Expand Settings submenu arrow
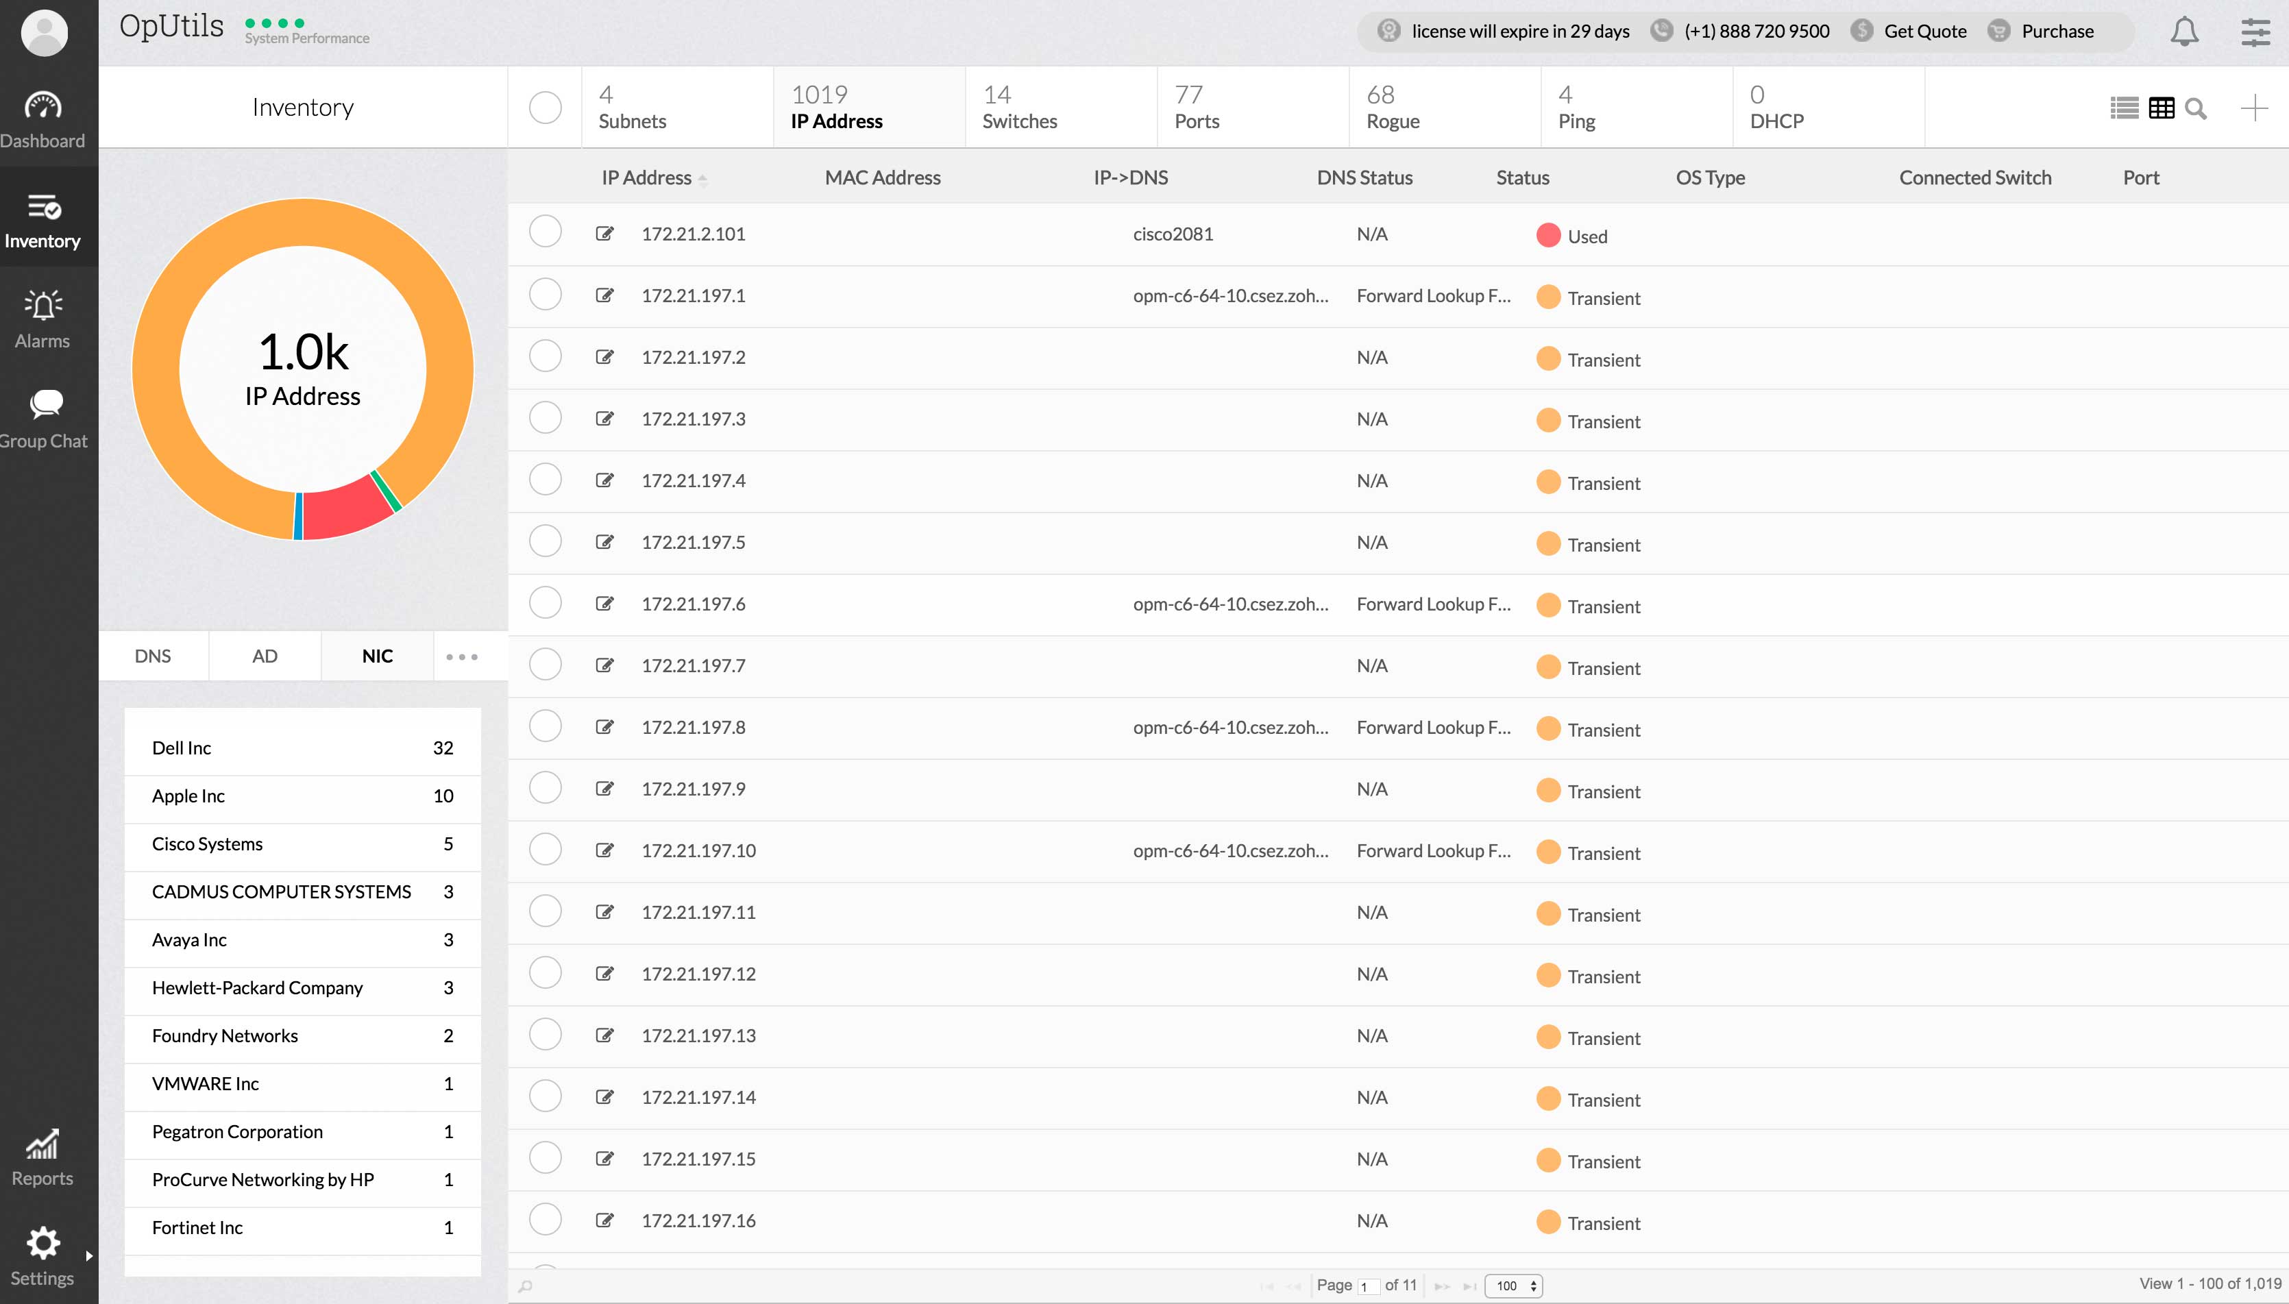Screen dimensions: 2289x1304 click(88, 1255)
